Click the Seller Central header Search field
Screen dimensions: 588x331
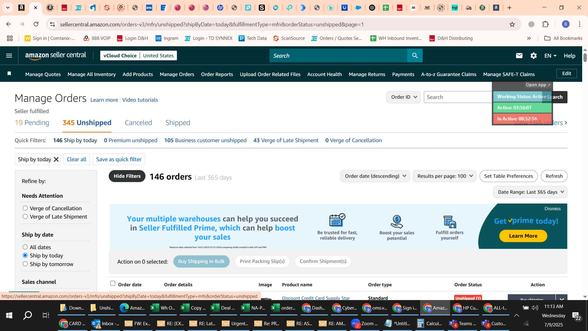tap(338, 55)
